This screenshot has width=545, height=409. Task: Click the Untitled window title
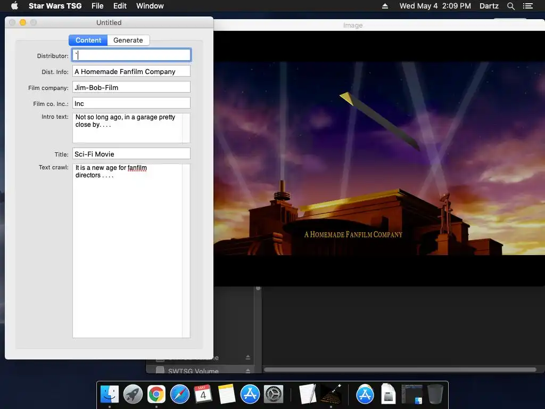click(109, 22)
